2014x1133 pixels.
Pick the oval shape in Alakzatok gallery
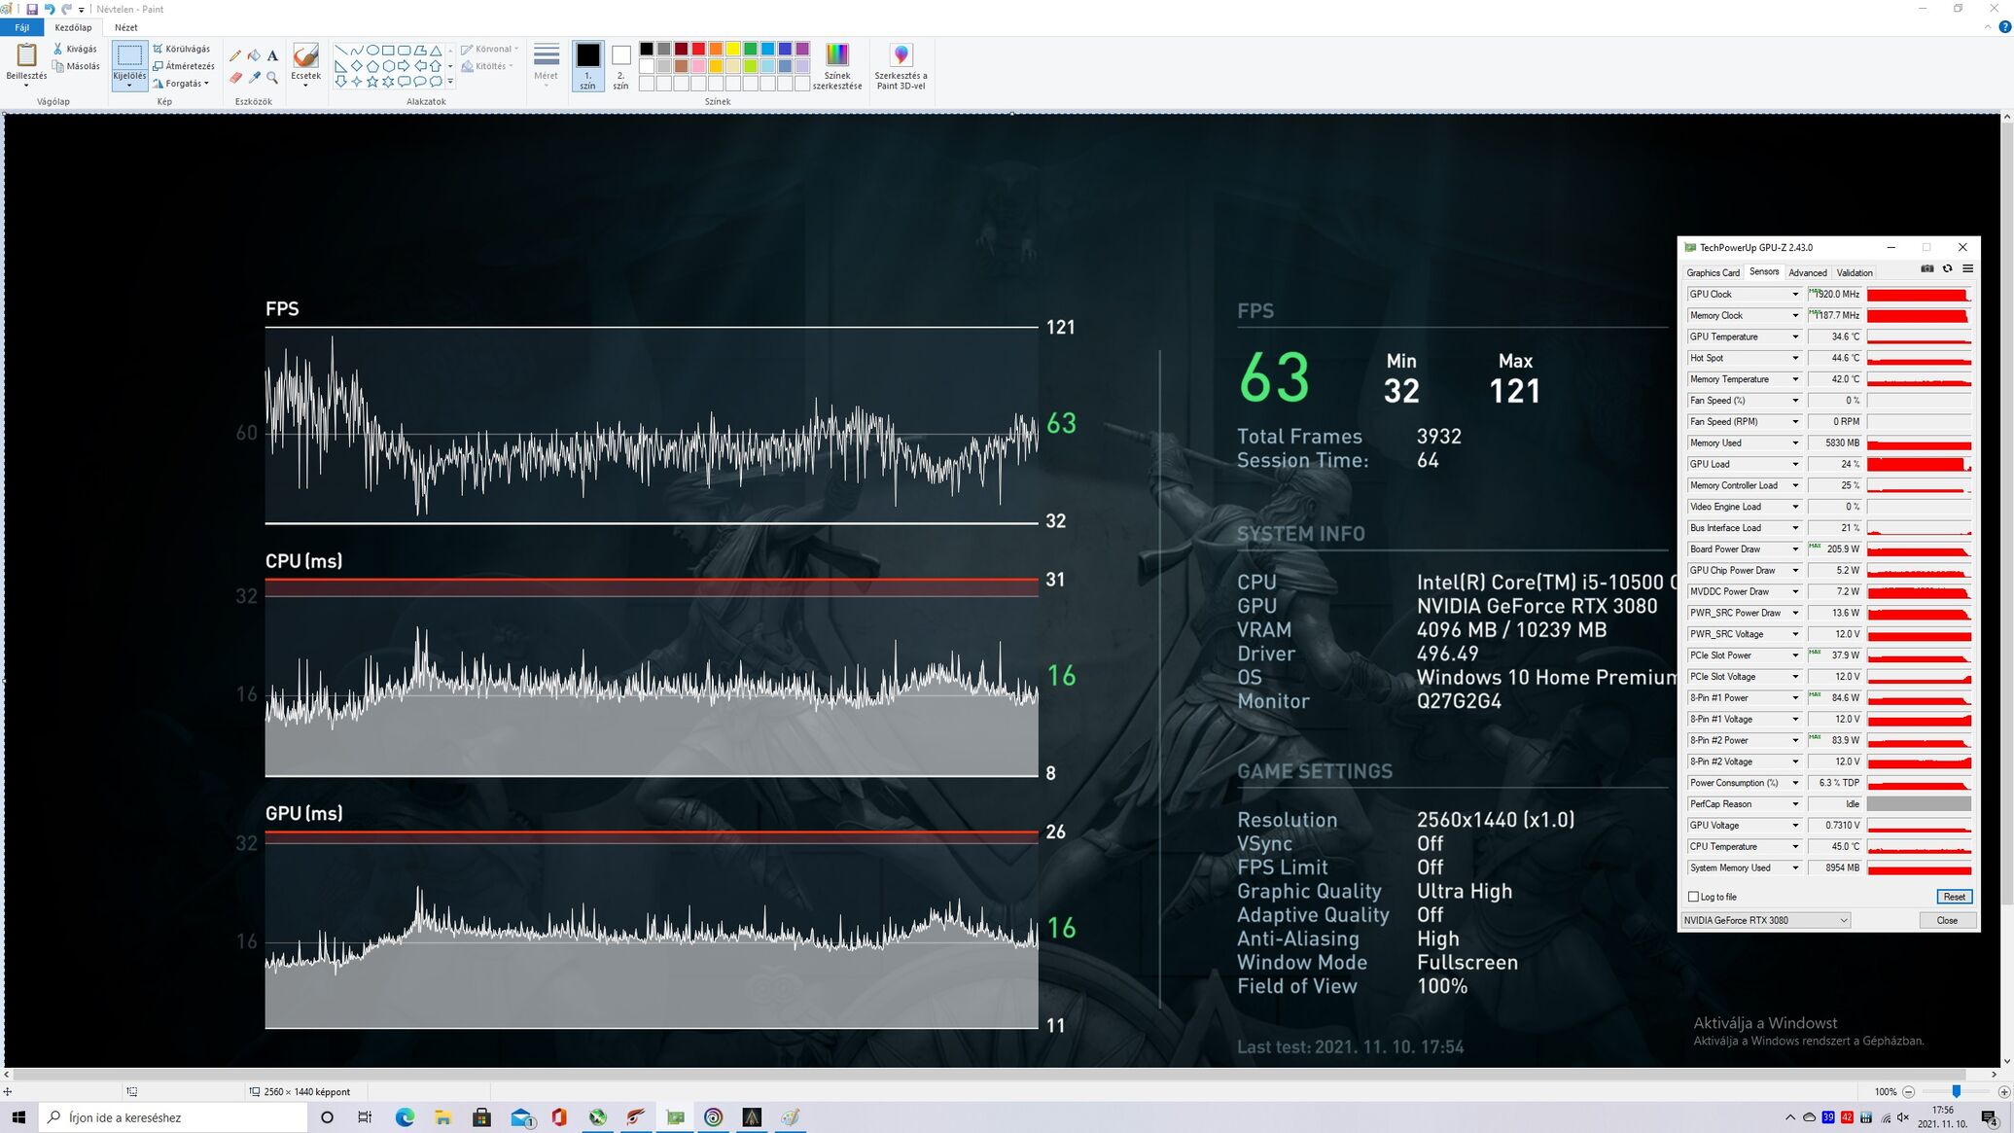(372, 51)
